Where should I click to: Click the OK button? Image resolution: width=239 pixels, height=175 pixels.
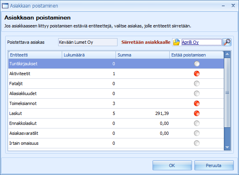[x=172, y=165]
